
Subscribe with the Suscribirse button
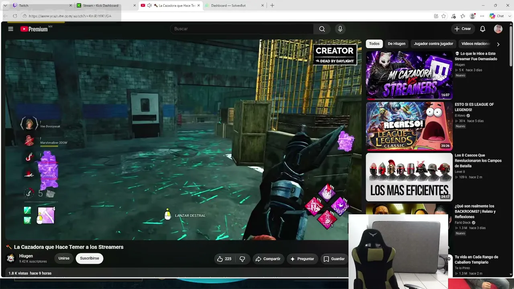click(x=89, y=258)
